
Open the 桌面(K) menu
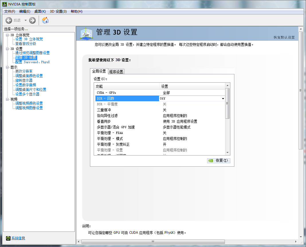[40, 11]
